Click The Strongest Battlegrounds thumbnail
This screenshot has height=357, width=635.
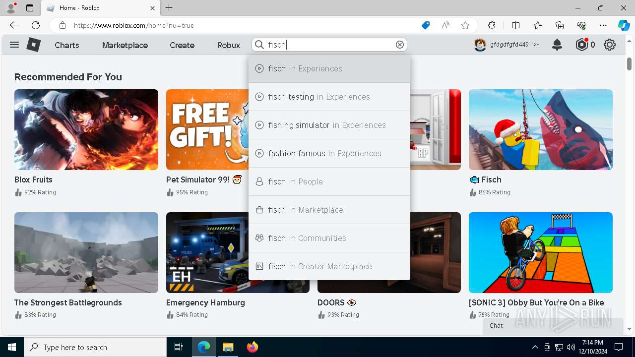pyautogui.click(x=86, y=252)
